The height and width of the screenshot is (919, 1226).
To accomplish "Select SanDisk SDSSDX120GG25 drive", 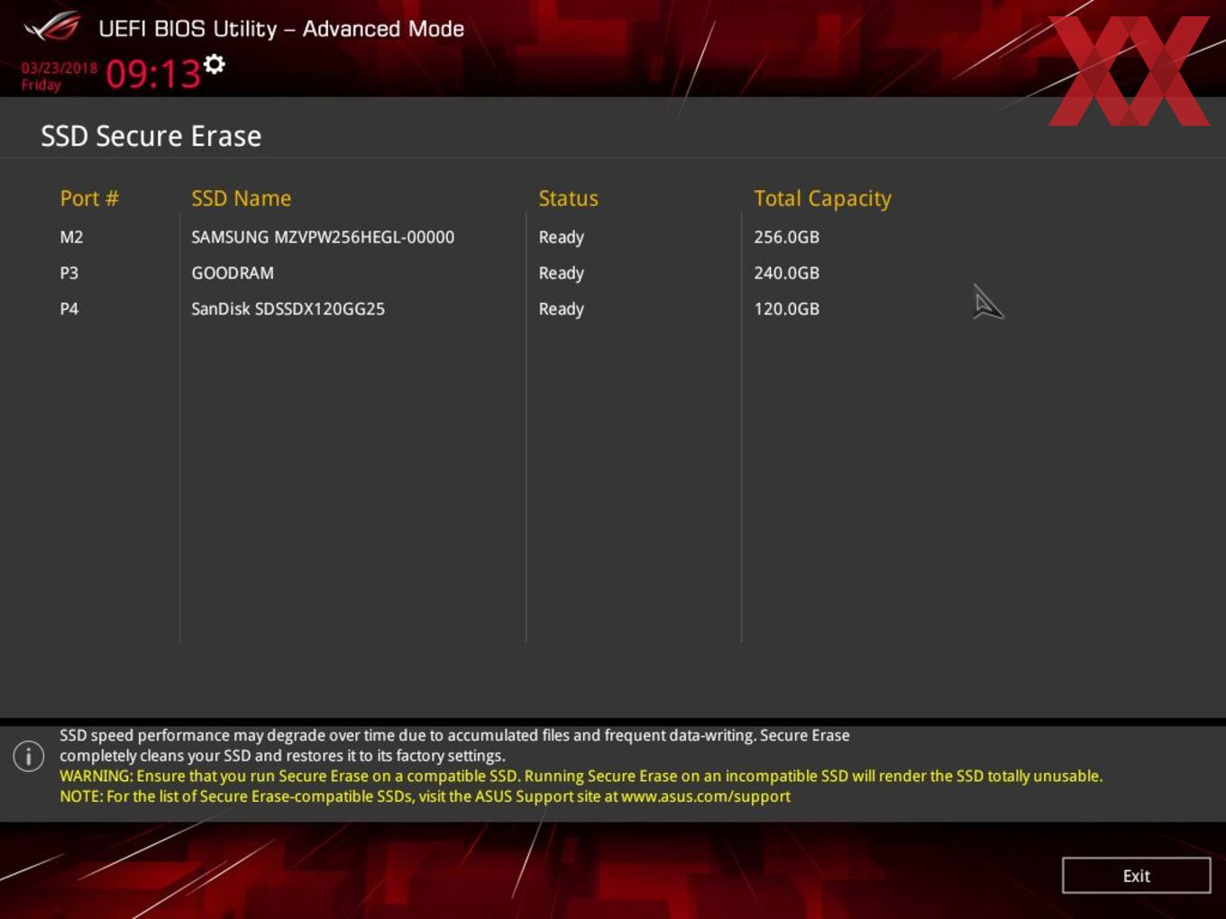I will [x=288, y=309].
